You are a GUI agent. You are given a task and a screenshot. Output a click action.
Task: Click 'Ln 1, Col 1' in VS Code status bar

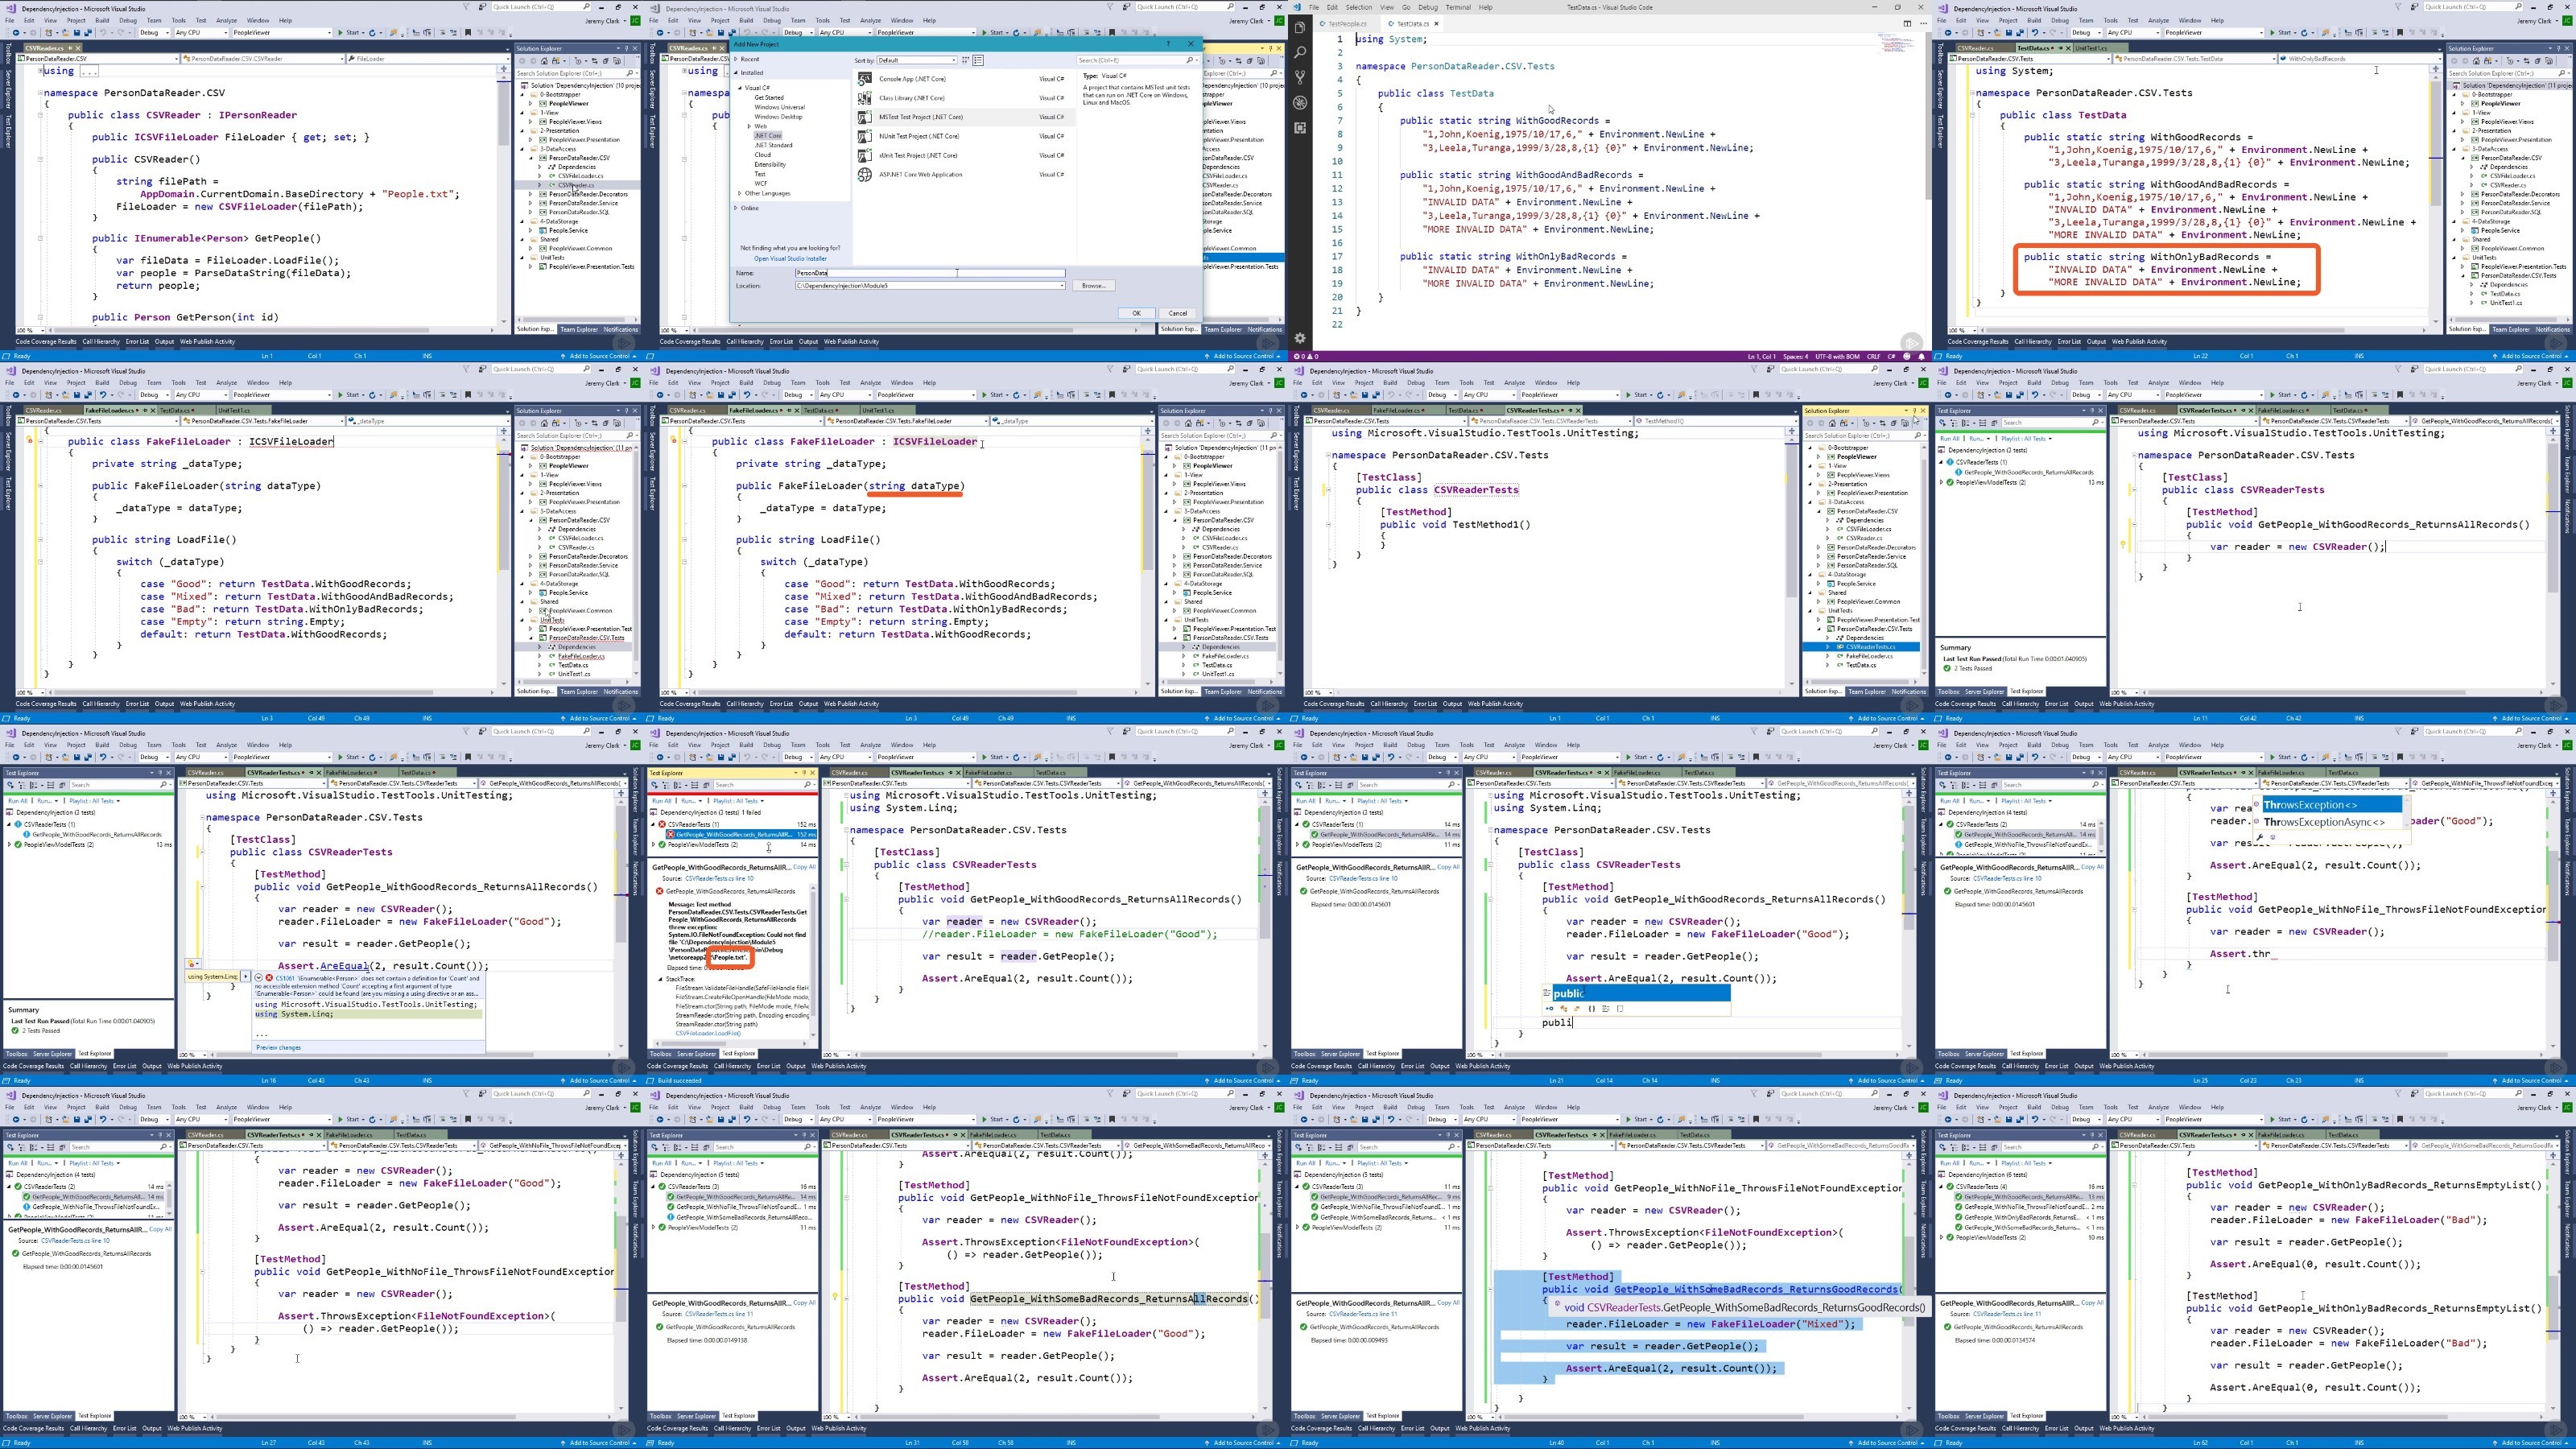[1761, 356]
